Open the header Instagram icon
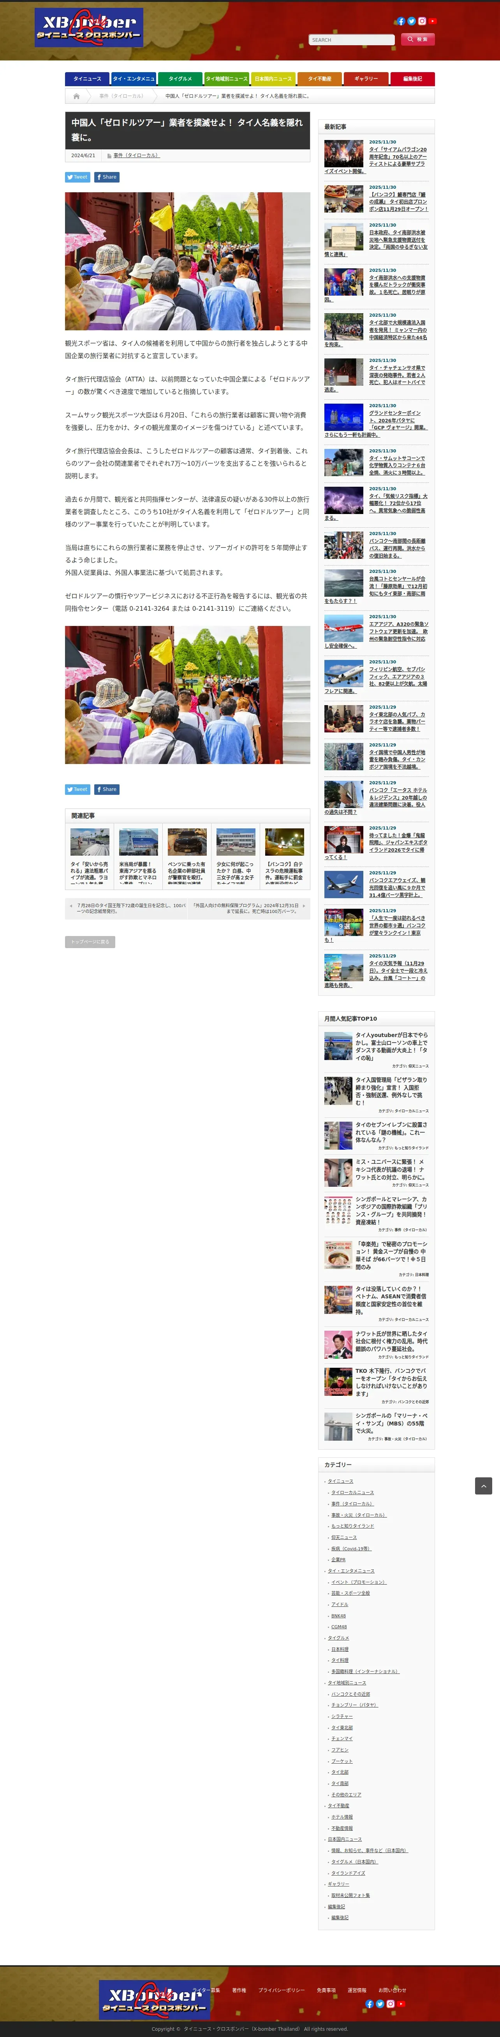The image size is (500, 2037). [x=422, y=21]
